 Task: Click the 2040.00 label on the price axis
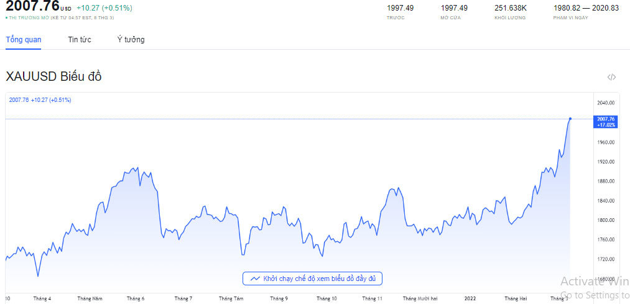(x=605, y=103)
